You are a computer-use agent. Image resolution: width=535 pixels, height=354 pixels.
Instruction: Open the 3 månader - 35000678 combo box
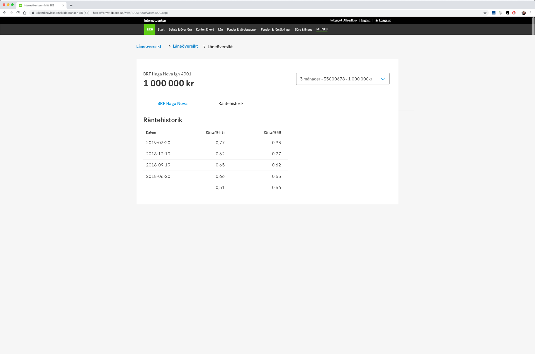point(342,79)
